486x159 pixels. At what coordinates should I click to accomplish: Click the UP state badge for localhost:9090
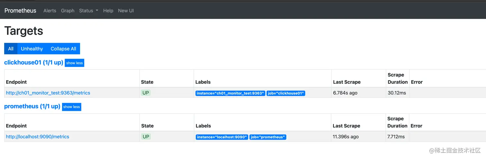[x=146, y=136]
